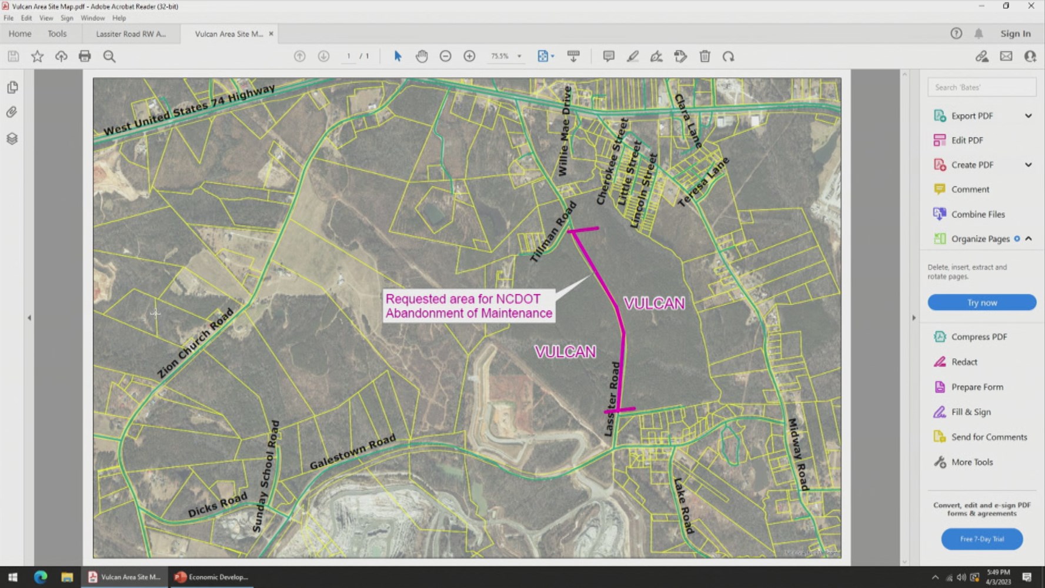Open the File menu
Viewport: 1045px width, 588px height.
pyautogui.click(x=8, y=18)
